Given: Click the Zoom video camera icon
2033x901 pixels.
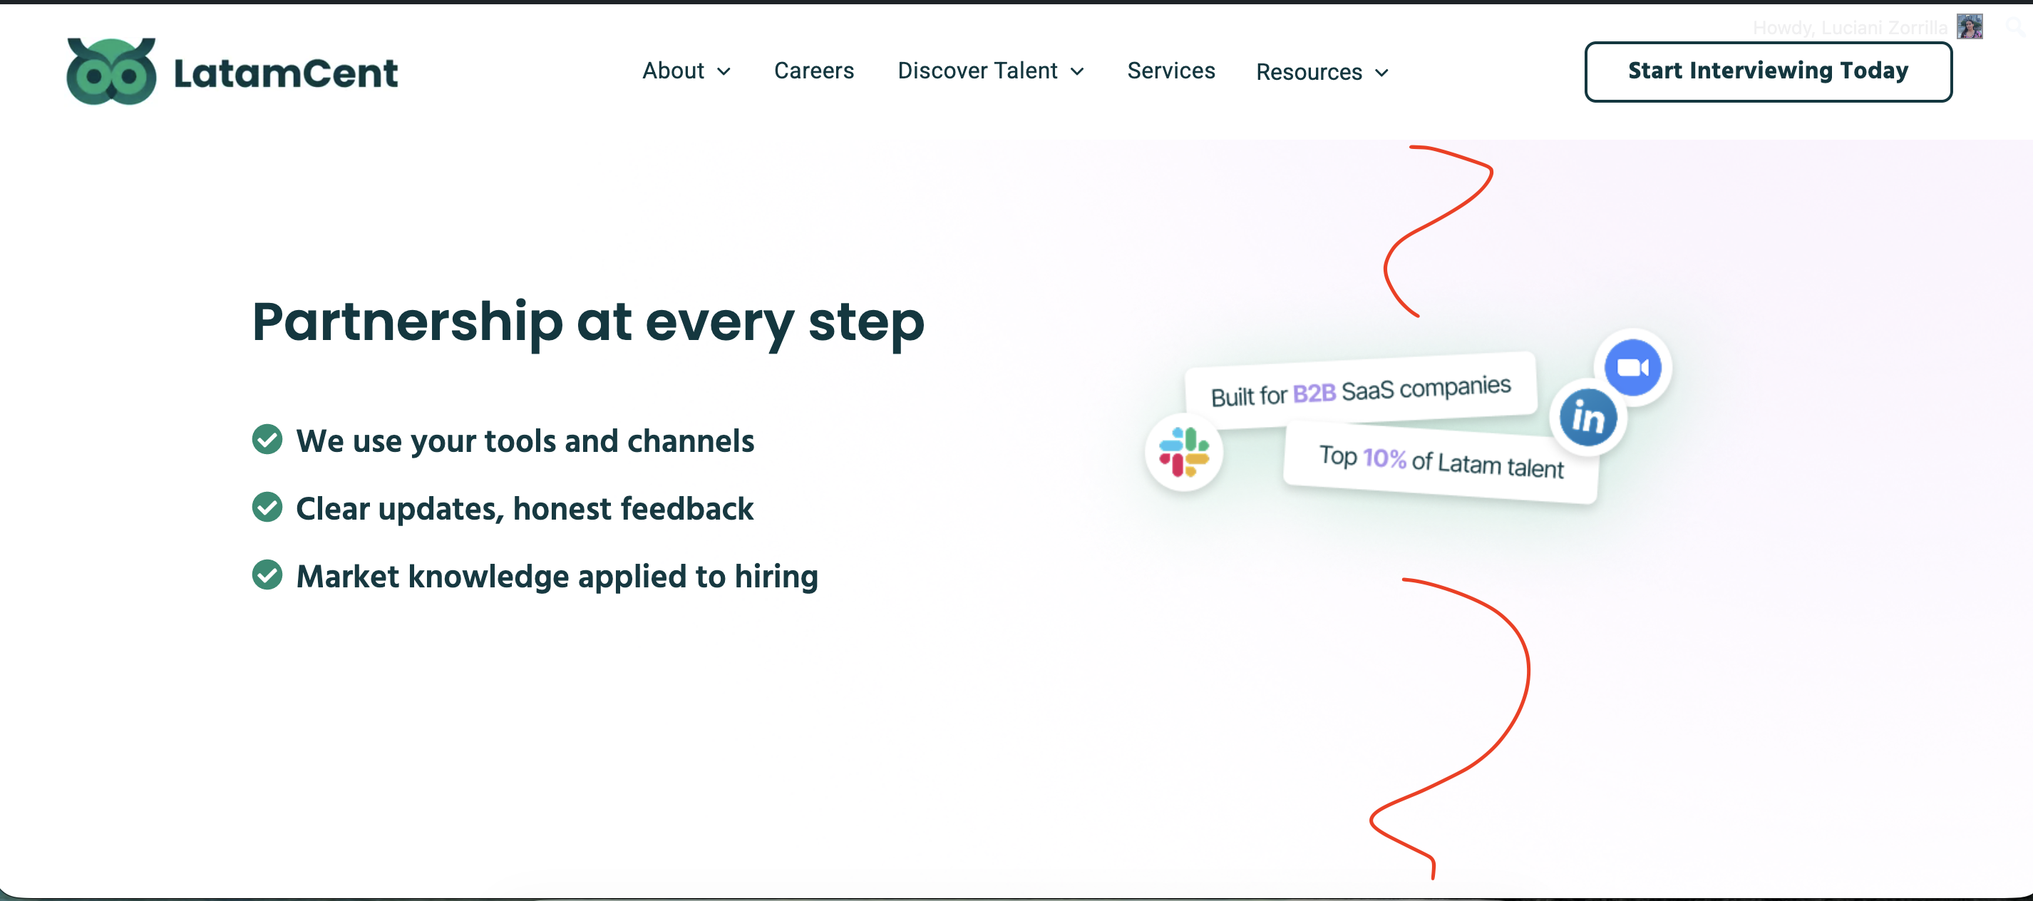Looking at the screenshot, I should tap(1632, 368).
